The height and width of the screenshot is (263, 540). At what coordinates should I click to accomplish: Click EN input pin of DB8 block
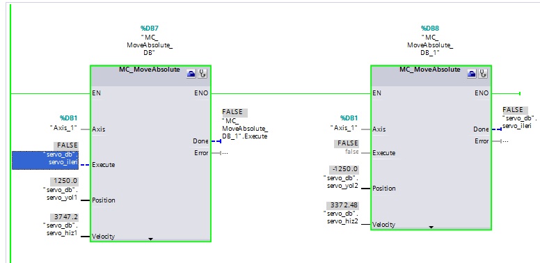[x=376, y=93]
